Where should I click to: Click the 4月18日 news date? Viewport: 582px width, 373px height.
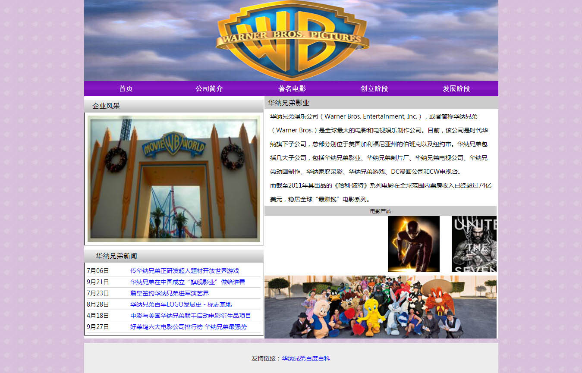[98, 316]
